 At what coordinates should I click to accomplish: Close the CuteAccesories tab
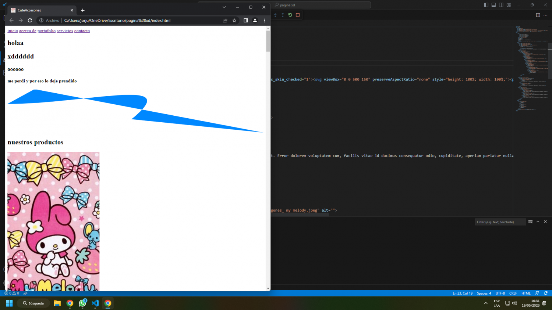point(72,10)
